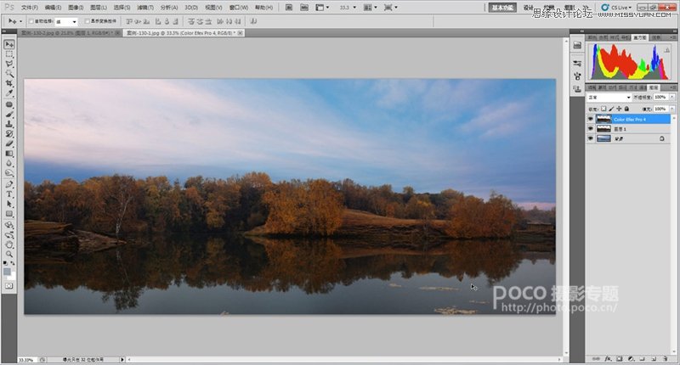The width and height of the screenshot is (680, 365).
Task: Open the Screen Mode dropdown
Action: click(391, 8)
